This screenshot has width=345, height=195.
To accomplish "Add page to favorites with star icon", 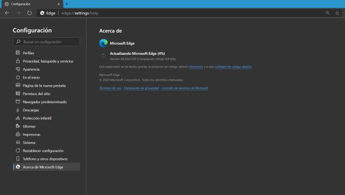I will pyautogui.click(x=337, y=13).
